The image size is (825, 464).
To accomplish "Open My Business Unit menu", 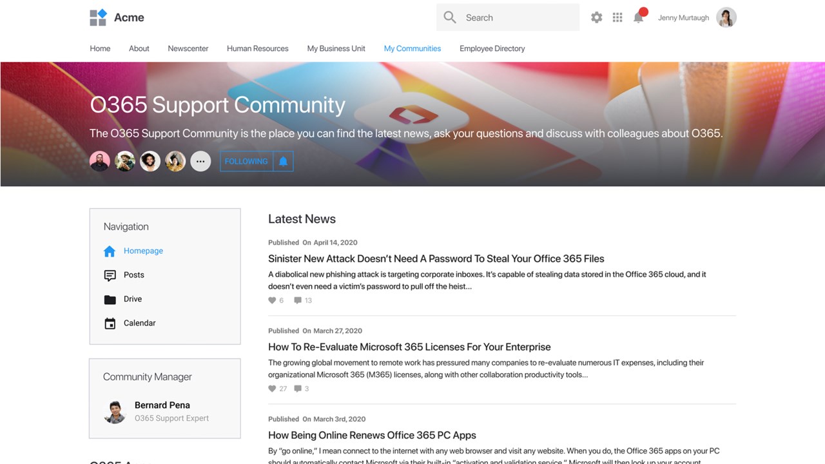I will point(336,48).
